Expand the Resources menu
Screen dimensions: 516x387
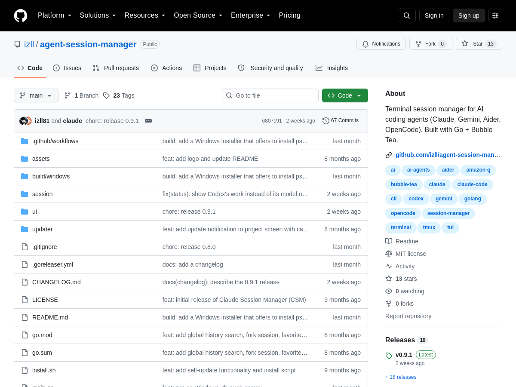145,15
